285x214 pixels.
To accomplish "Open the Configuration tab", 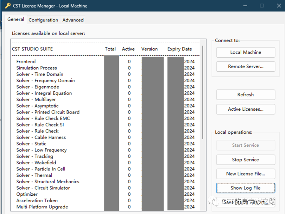I will (x=43, y=20).
